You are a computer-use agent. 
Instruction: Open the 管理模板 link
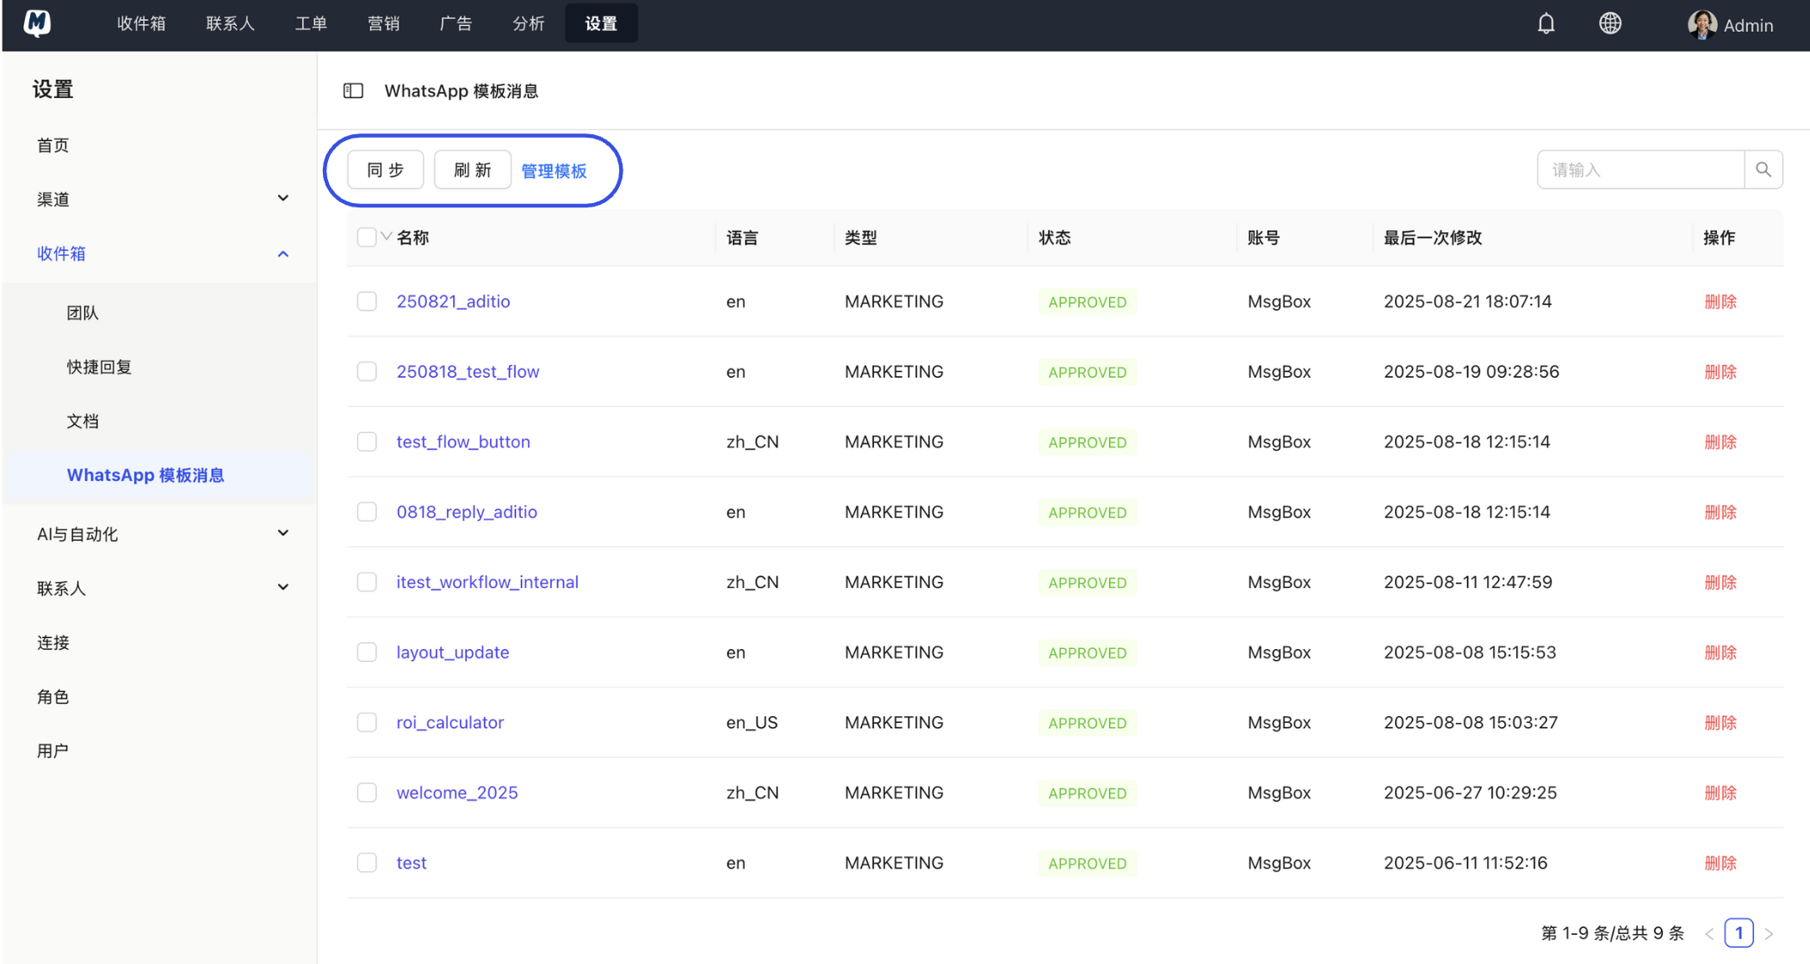(554, 170)
